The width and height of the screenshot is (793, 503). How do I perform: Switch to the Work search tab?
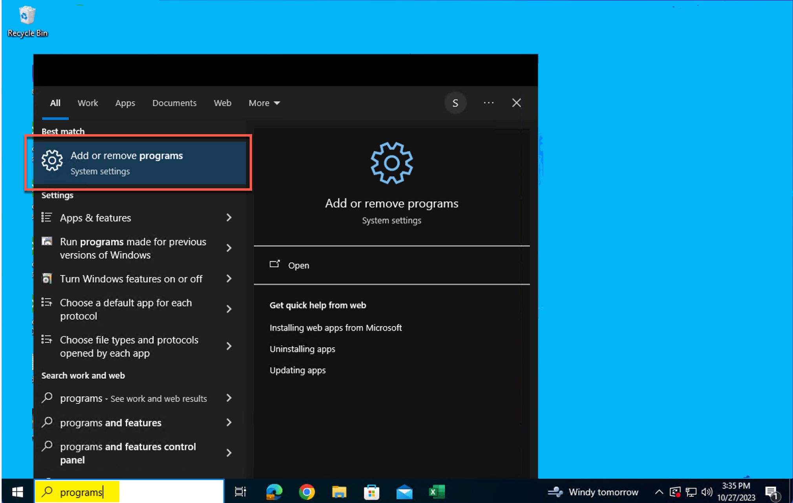tap(88, 103)
